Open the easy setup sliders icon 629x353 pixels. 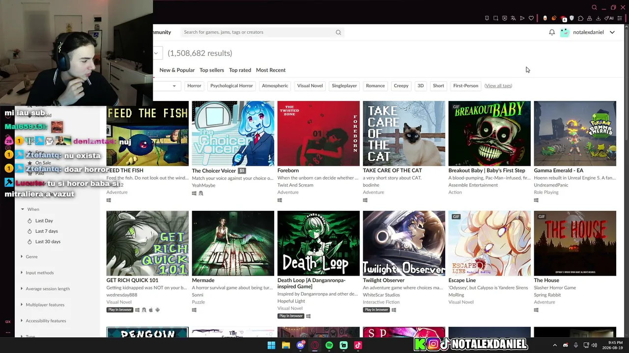[x=619, y=18]
